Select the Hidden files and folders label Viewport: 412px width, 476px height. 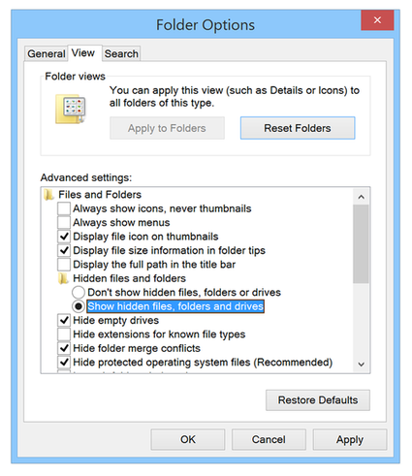pyautogui.click(x=129, y=278)
